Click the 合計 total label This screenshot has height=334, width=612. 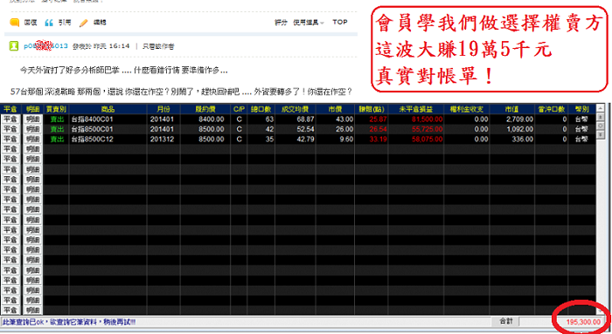[x=506, y=321]
